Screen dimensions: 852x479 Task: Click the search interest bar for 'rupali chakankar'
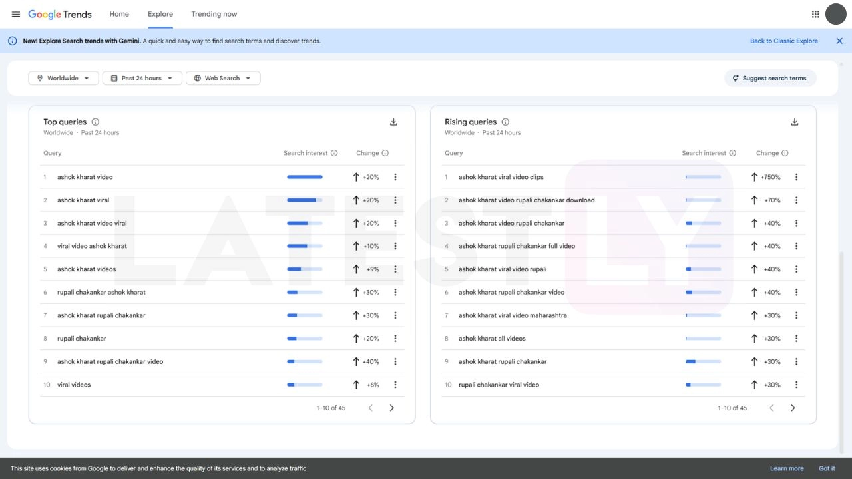305,338
